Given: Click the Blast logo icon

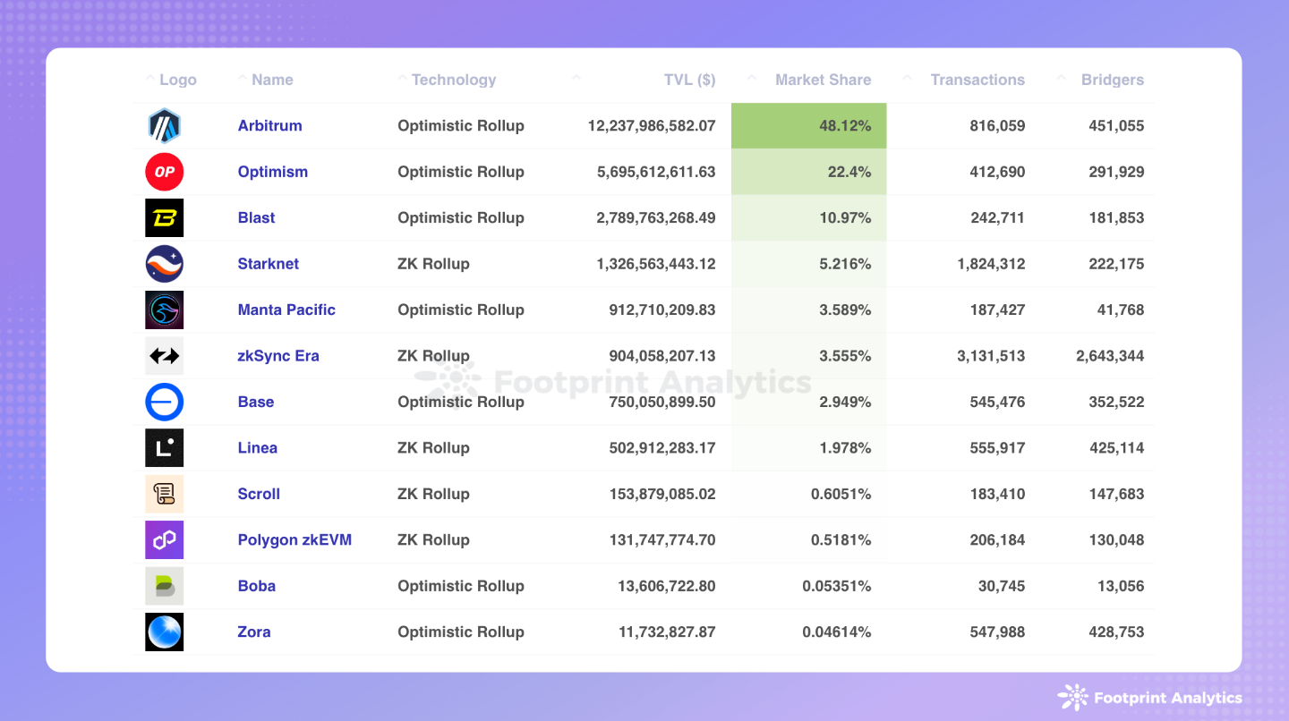Looking at the screenshot, I should tap(164, 217).
